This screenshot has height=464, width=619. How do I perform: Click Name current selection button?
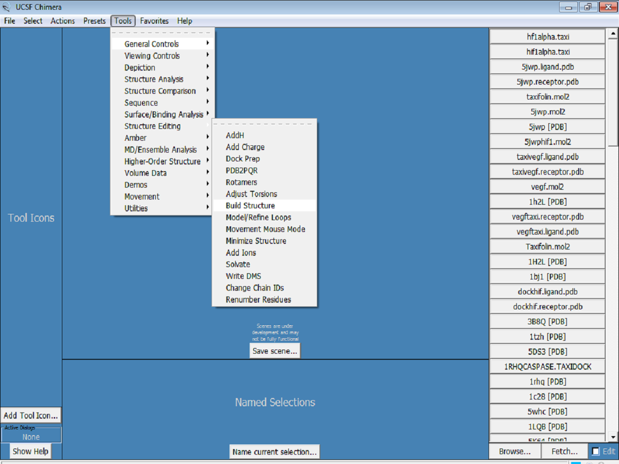click(274, 452)
